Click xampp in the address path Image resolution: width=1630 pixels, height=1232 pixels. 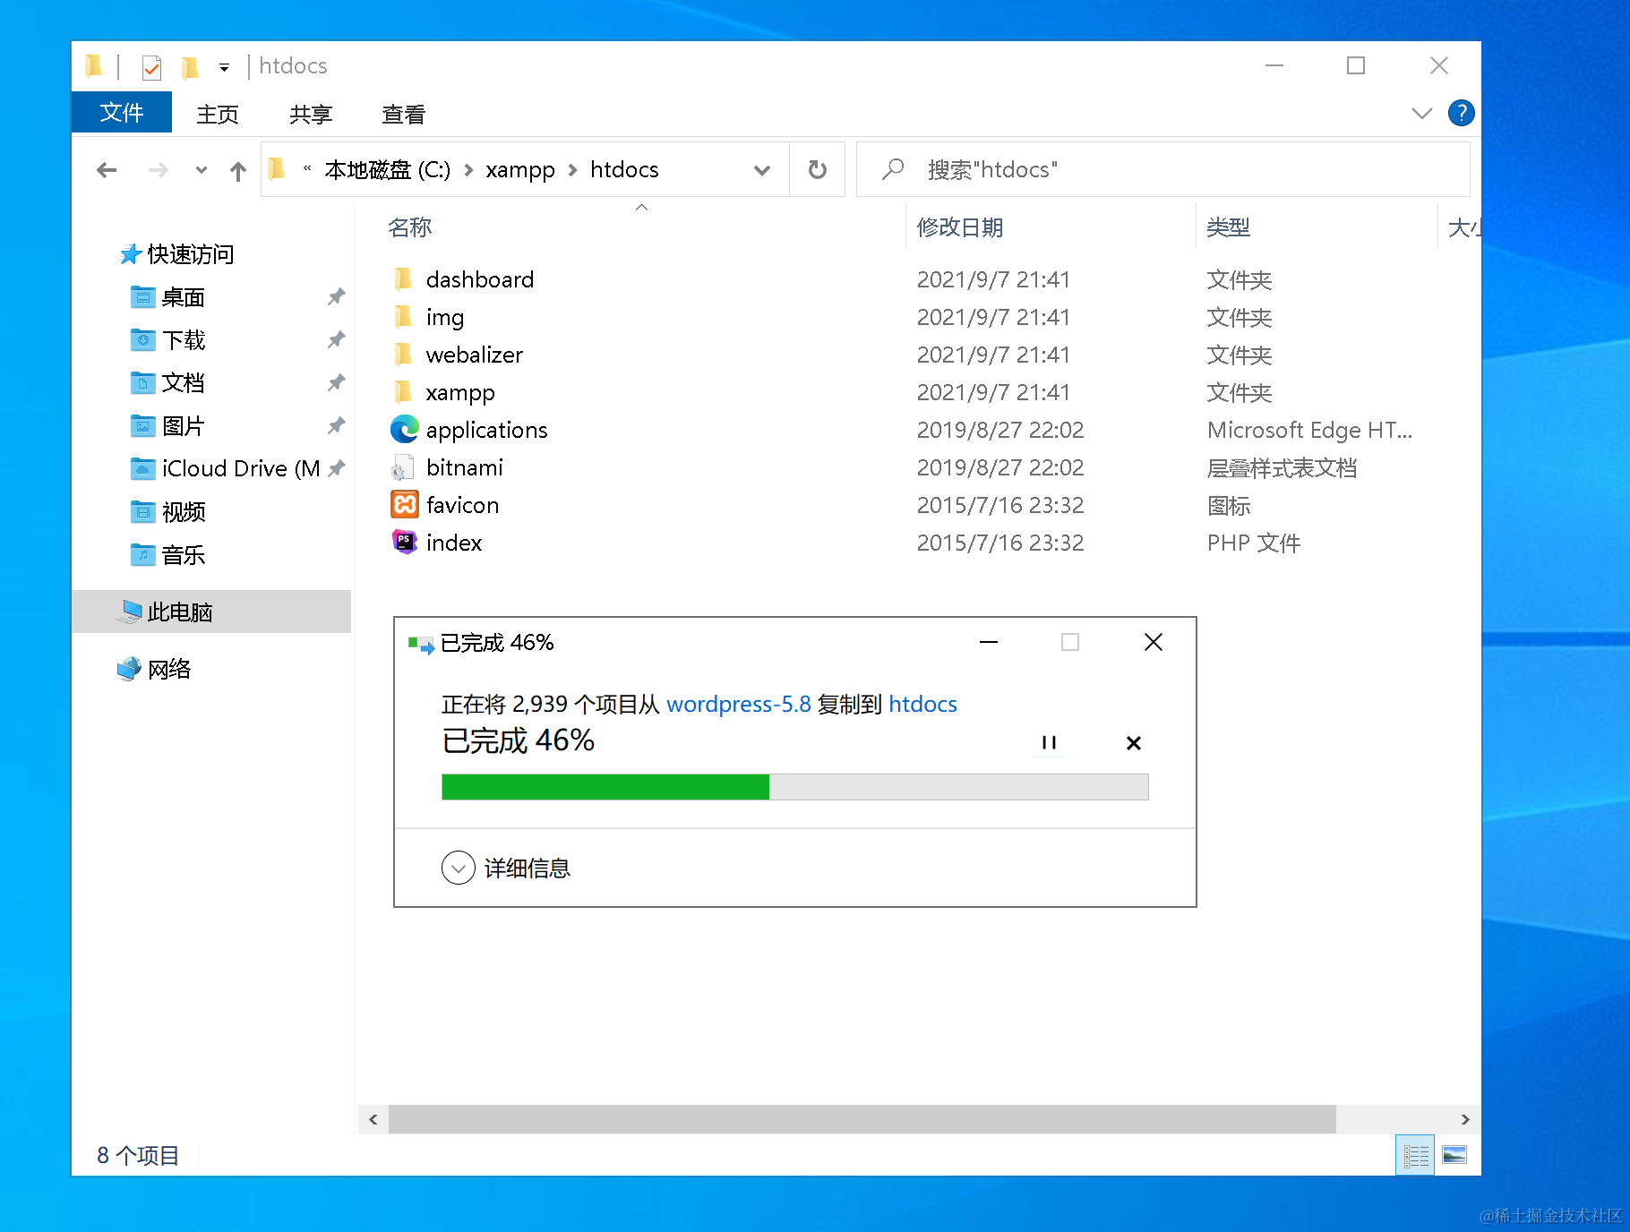tap(520, 170)
